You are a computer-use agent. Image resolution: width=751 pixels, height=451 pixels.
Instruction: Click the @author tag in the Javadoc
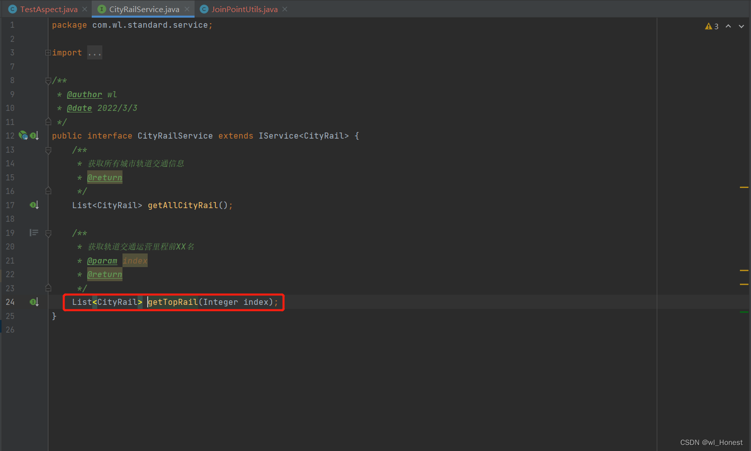click(84, 94)
